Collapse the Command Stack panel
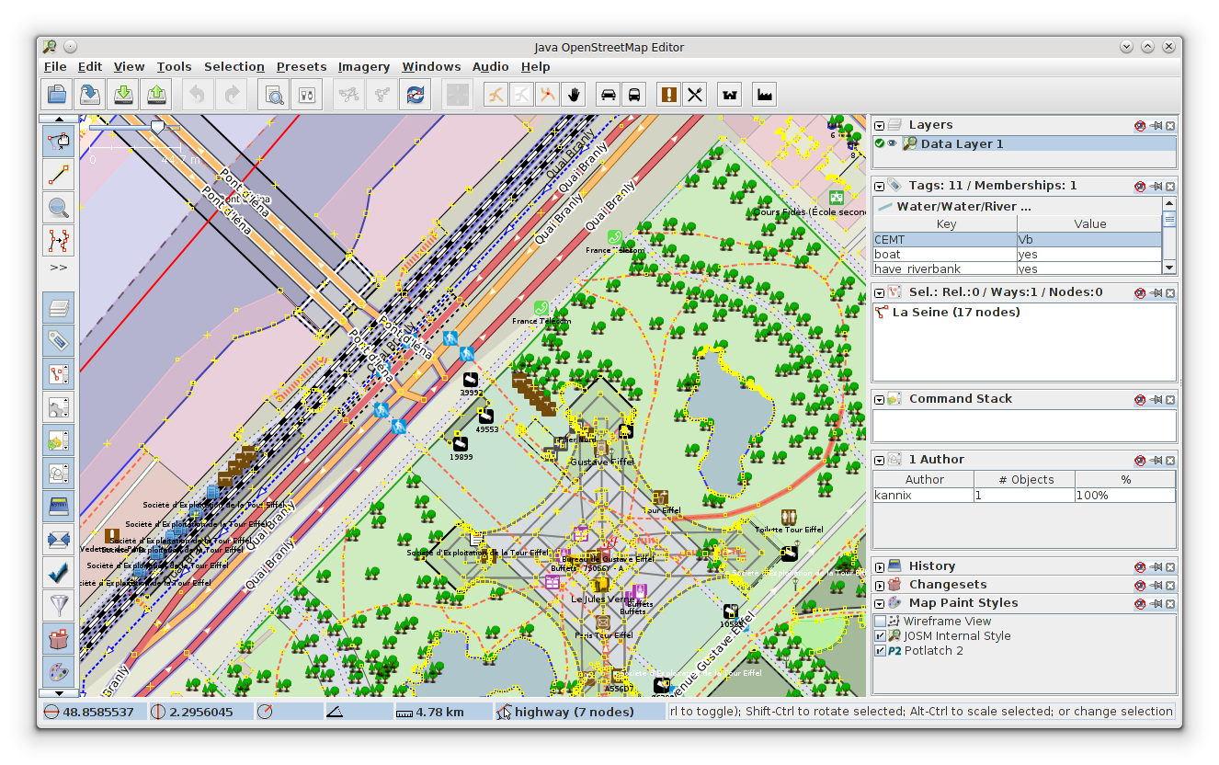This screenshot has width=1219, height=765. point(880,399)
